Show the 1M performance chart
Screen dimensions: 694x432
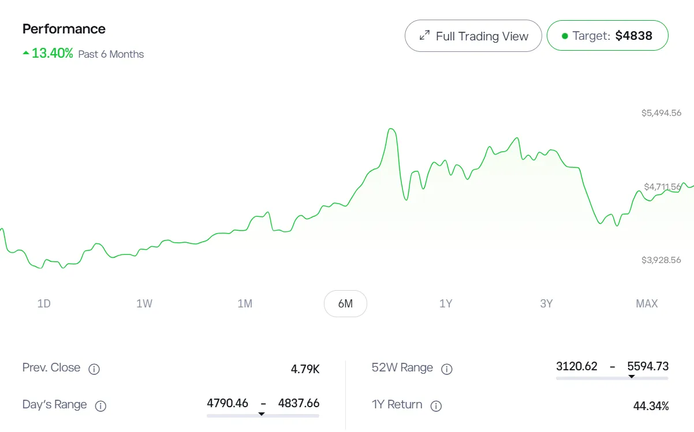(x=245, y=303)
